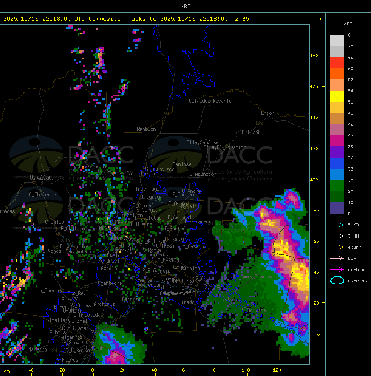Screen dimensions: 371x376
Task: Click the L_Asuncion place label
Action: pos(203,174)
